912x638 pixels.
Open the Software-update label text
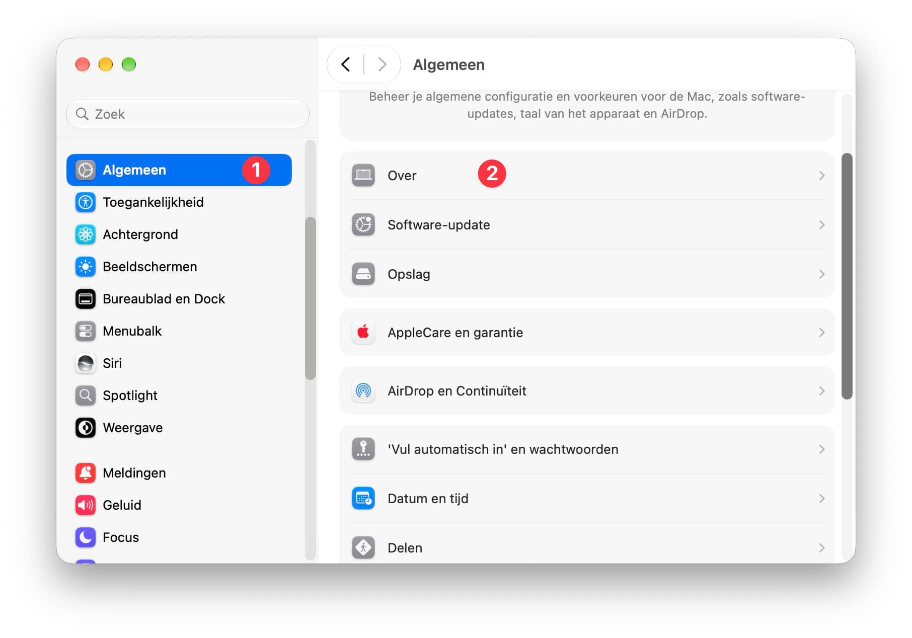[439, 225]
